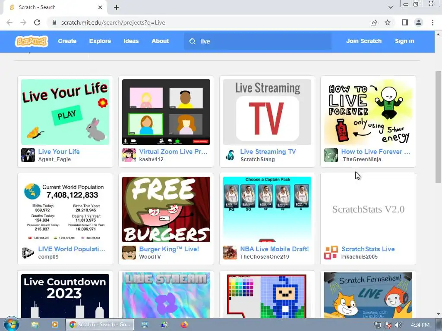442x331 pixels.
Task: Click comp09's avatar icon
Action: 28,253
